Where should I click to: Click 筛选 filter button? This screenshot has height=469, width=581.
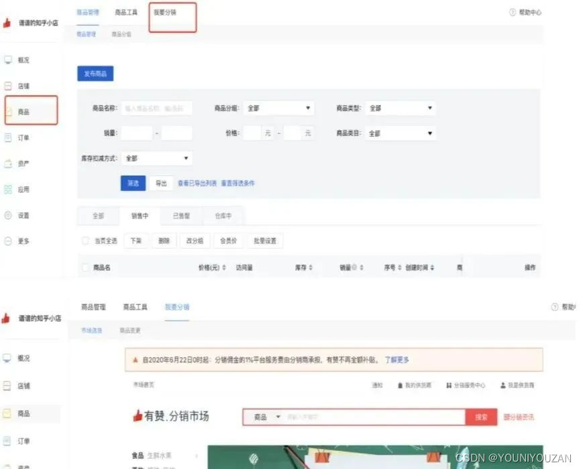coord(133,183)
